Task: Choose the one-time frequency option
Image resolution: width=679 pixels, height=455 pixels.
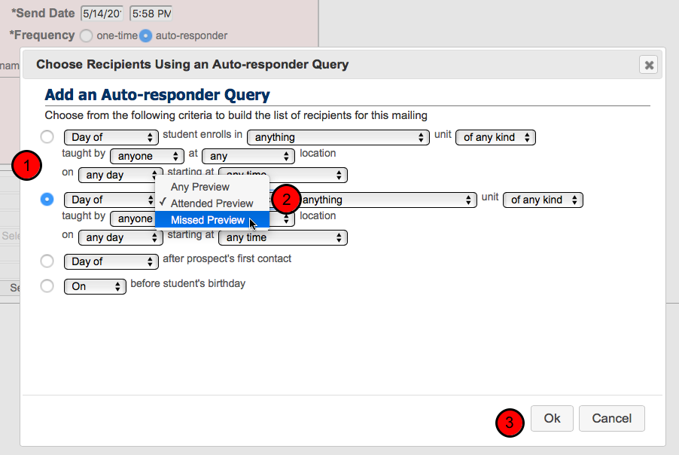Action: tap(87, 35)
